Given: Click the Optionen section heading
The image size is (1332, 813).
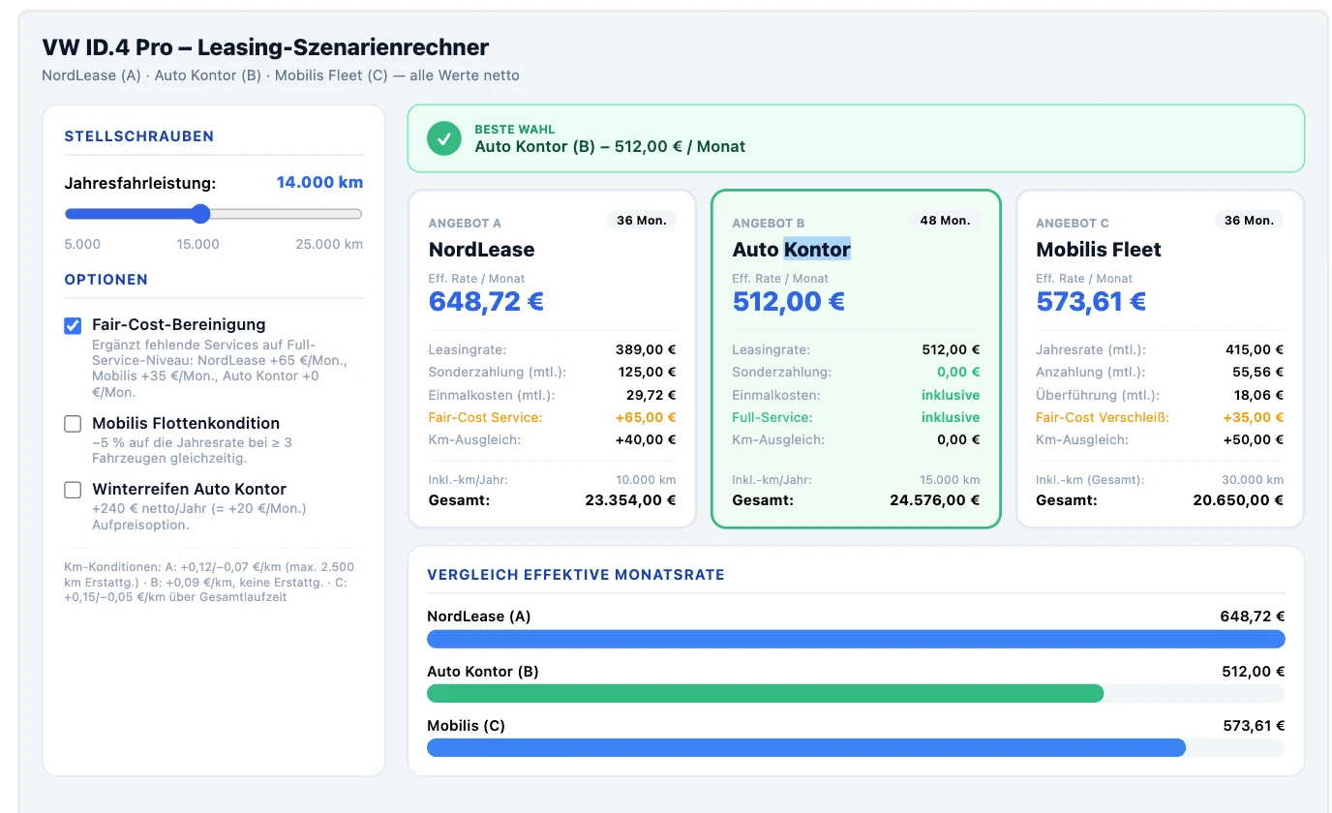Looking at the screenshot, I should tap(106, 280).
